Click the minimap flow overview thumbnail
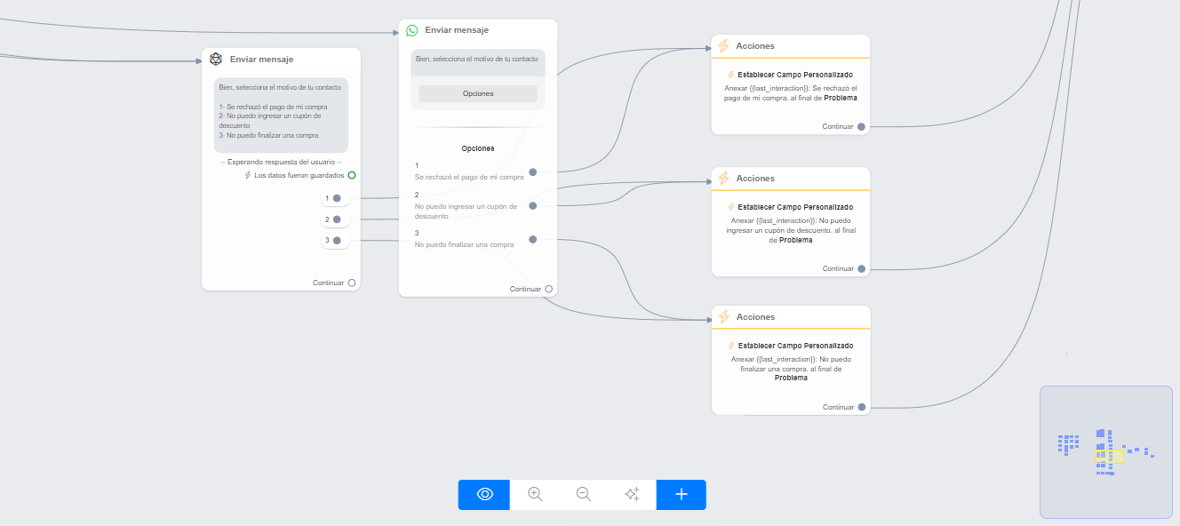This screenshot has height=526, width=1180. (x=1105, y=451)
